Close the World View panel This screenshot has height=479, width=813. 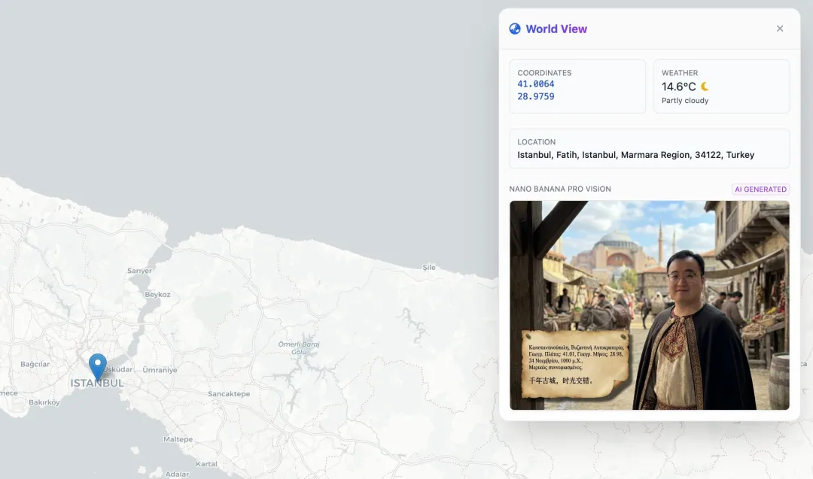[x=780, y=29]
